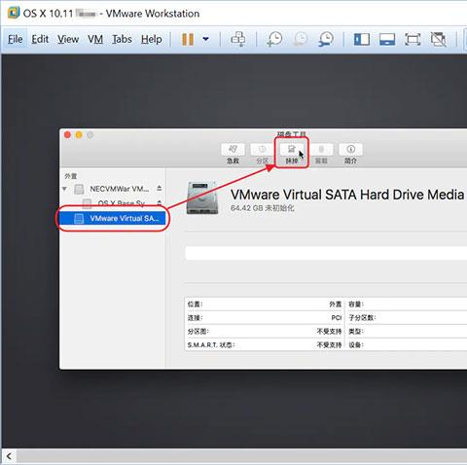The height and width of the screenshot is (465, 467).
Task: Select VMware Virtual SA... disk in sidebar
Action: click(113, 218)
